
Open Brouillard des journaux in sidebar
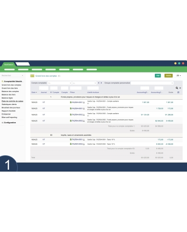click(11, 107)
